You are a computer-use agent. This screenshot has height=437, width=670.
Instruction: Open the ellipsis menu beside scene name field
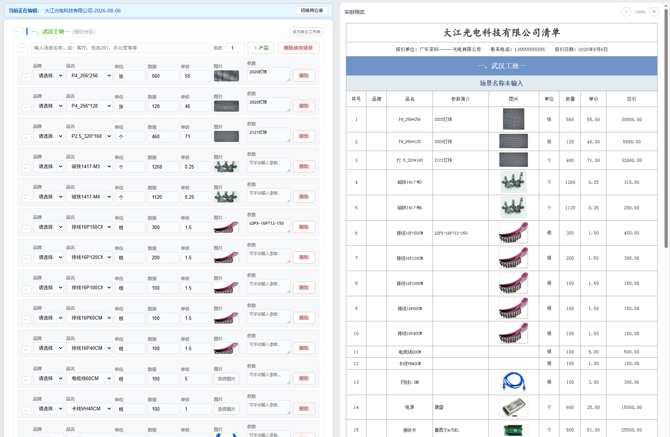[x=23, y=48]
